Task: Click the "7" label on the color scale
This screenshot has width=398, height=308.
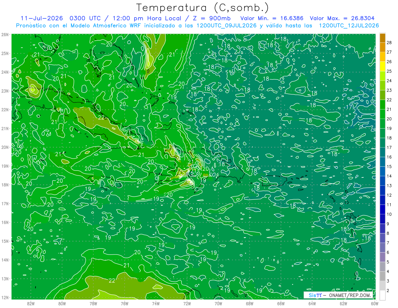Action: pyautogui.click(x=388, y=243)
